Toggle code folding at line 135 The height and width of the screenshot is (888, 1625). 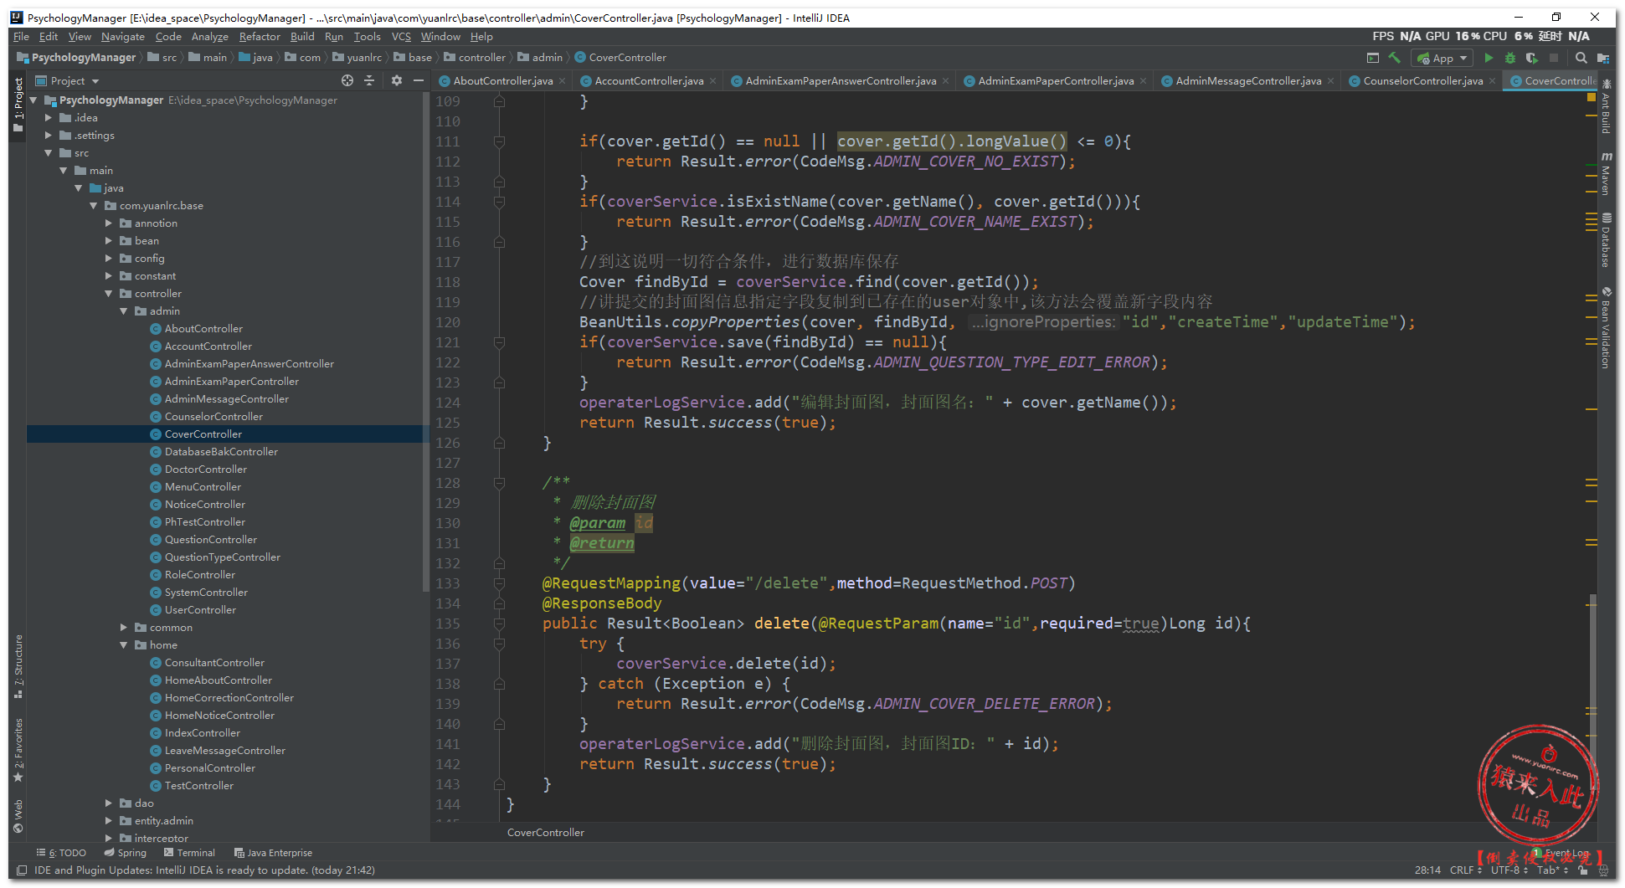[499, 624]
